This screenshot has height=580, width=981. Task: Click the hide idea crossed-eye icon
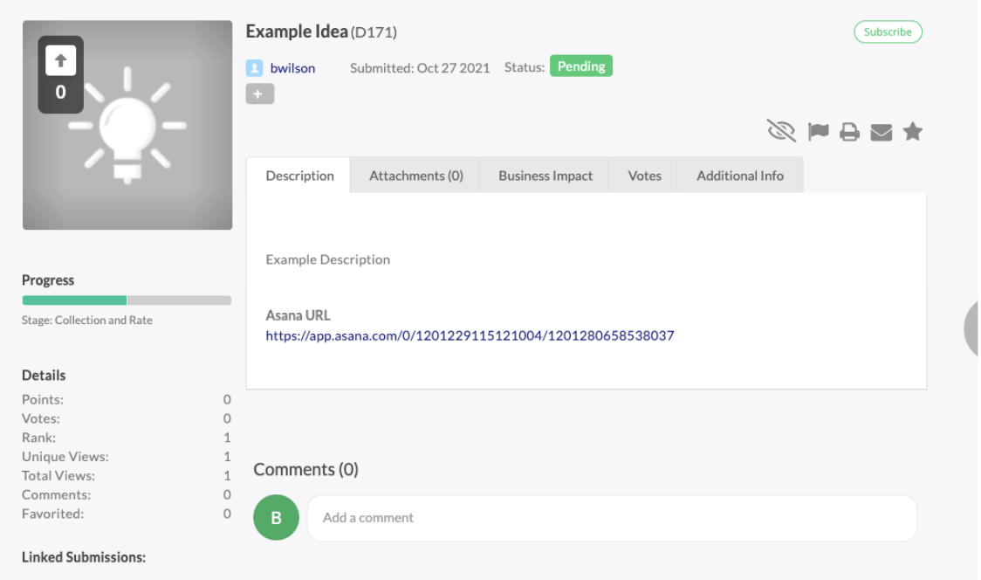(x=781, y=131)
